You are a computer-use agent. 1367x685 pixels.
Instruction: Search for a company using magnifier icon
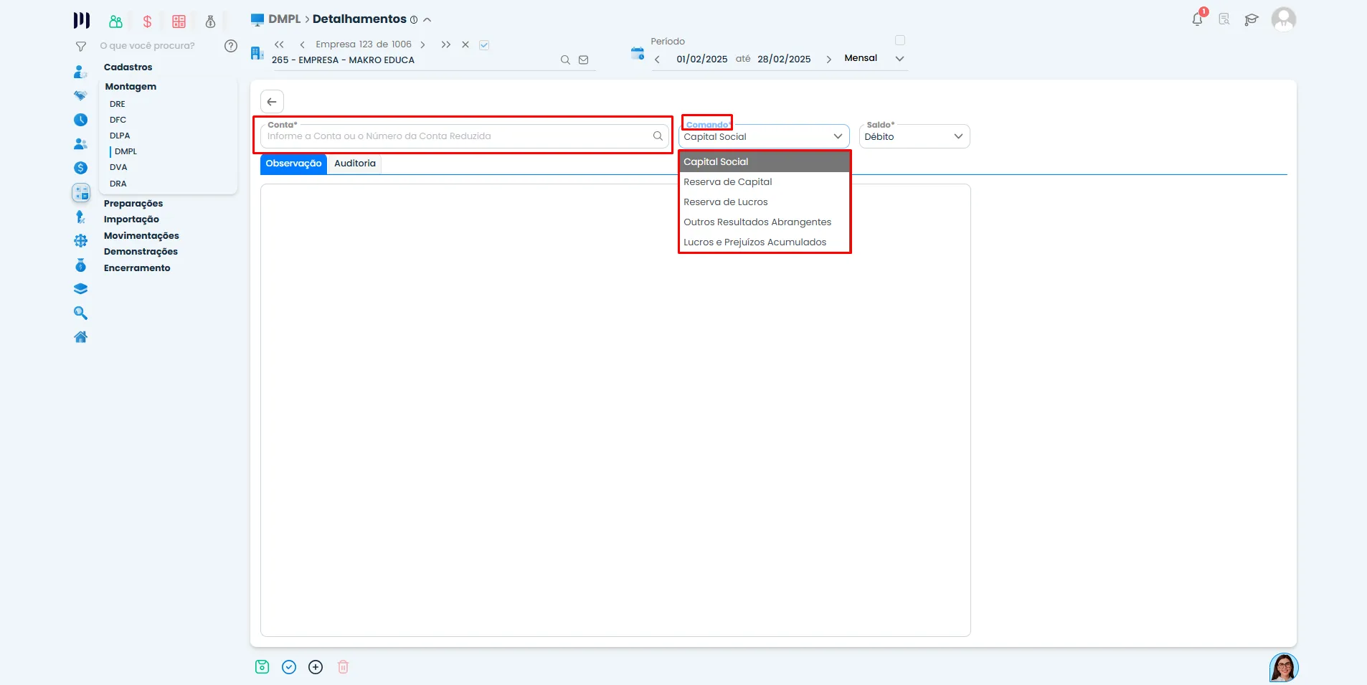pos(565,60)
